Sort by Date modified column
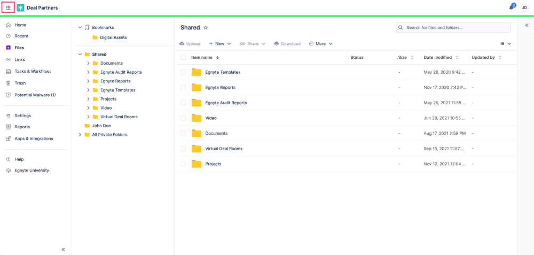Viewport: 534px width, 255px height. (x=442, y=57)
